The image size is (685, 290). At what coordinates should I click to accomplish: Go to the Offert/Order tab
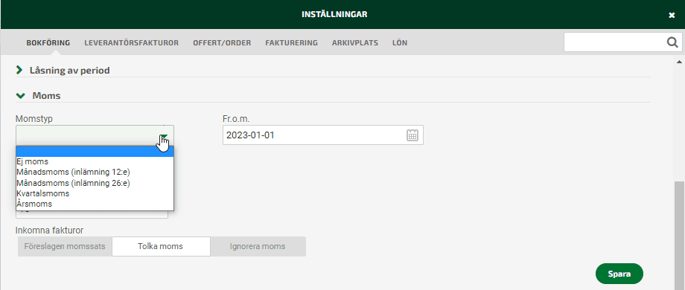point(222,42)
